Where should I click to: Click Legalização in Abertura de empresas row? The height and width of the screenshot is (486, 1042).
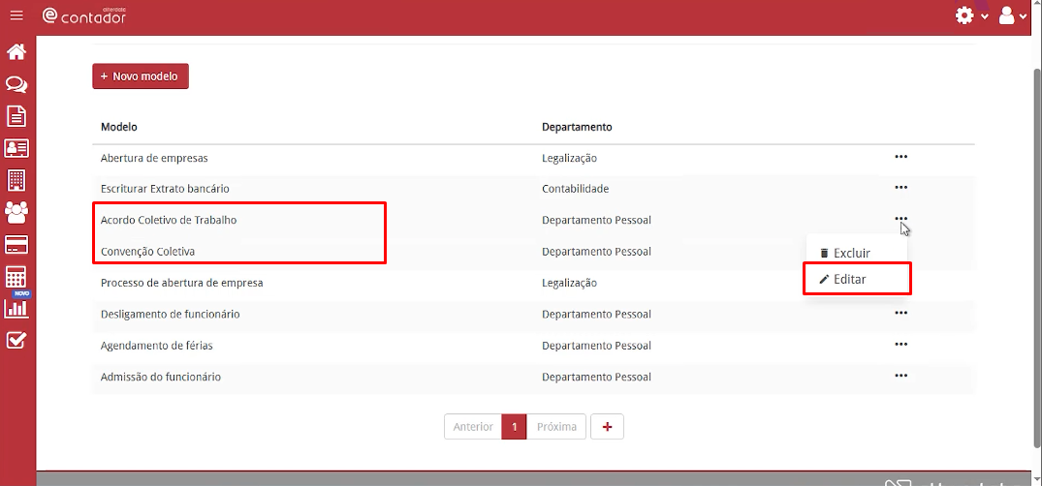570,158
